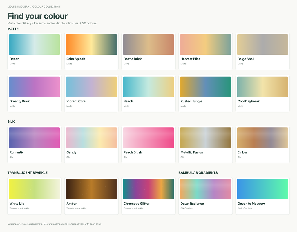Screen dimensions: 297x232
Task: Click the Chromatic Glitter gradient swatch
Action: tap(148, 189)
